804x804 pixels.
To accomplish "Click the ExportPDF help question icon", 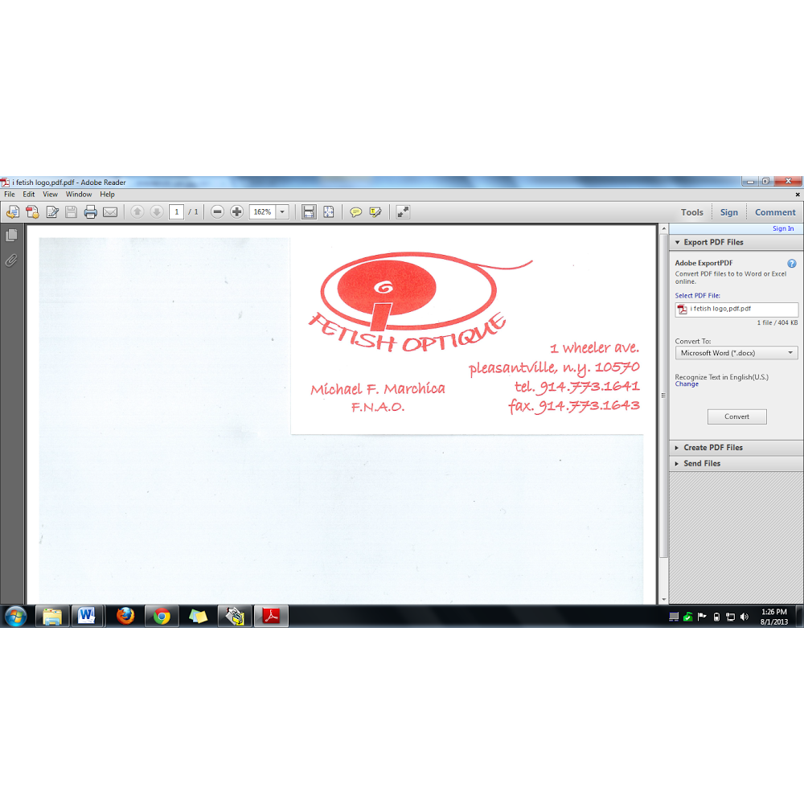I will 791,264.
